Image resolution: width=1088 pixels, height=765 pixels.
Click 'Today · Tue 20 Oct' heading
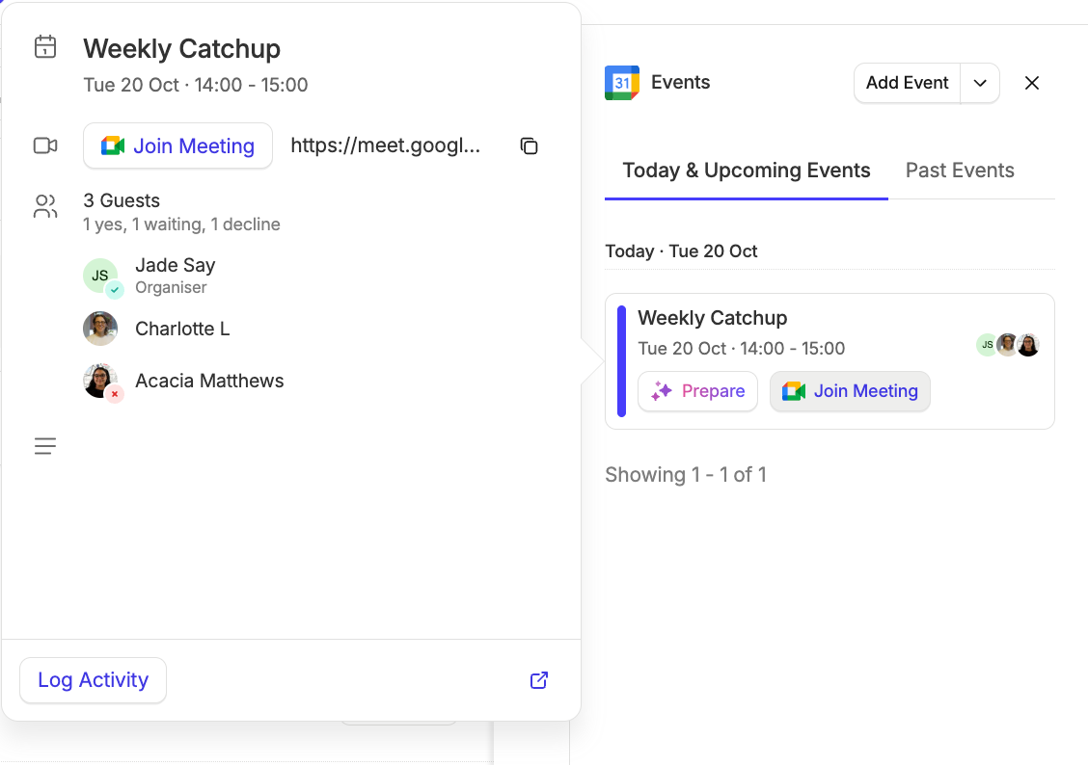point(681,251)
